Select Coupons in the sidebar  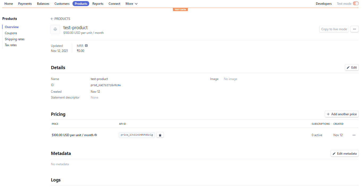pyautogui.click(x=11, y=33)
